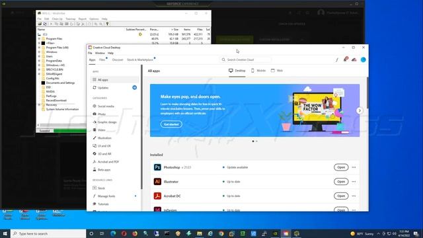Screen dimensions: 423x238
Task: Expand Users folder in WinDirStat tree
Action: tap(39, 56)
